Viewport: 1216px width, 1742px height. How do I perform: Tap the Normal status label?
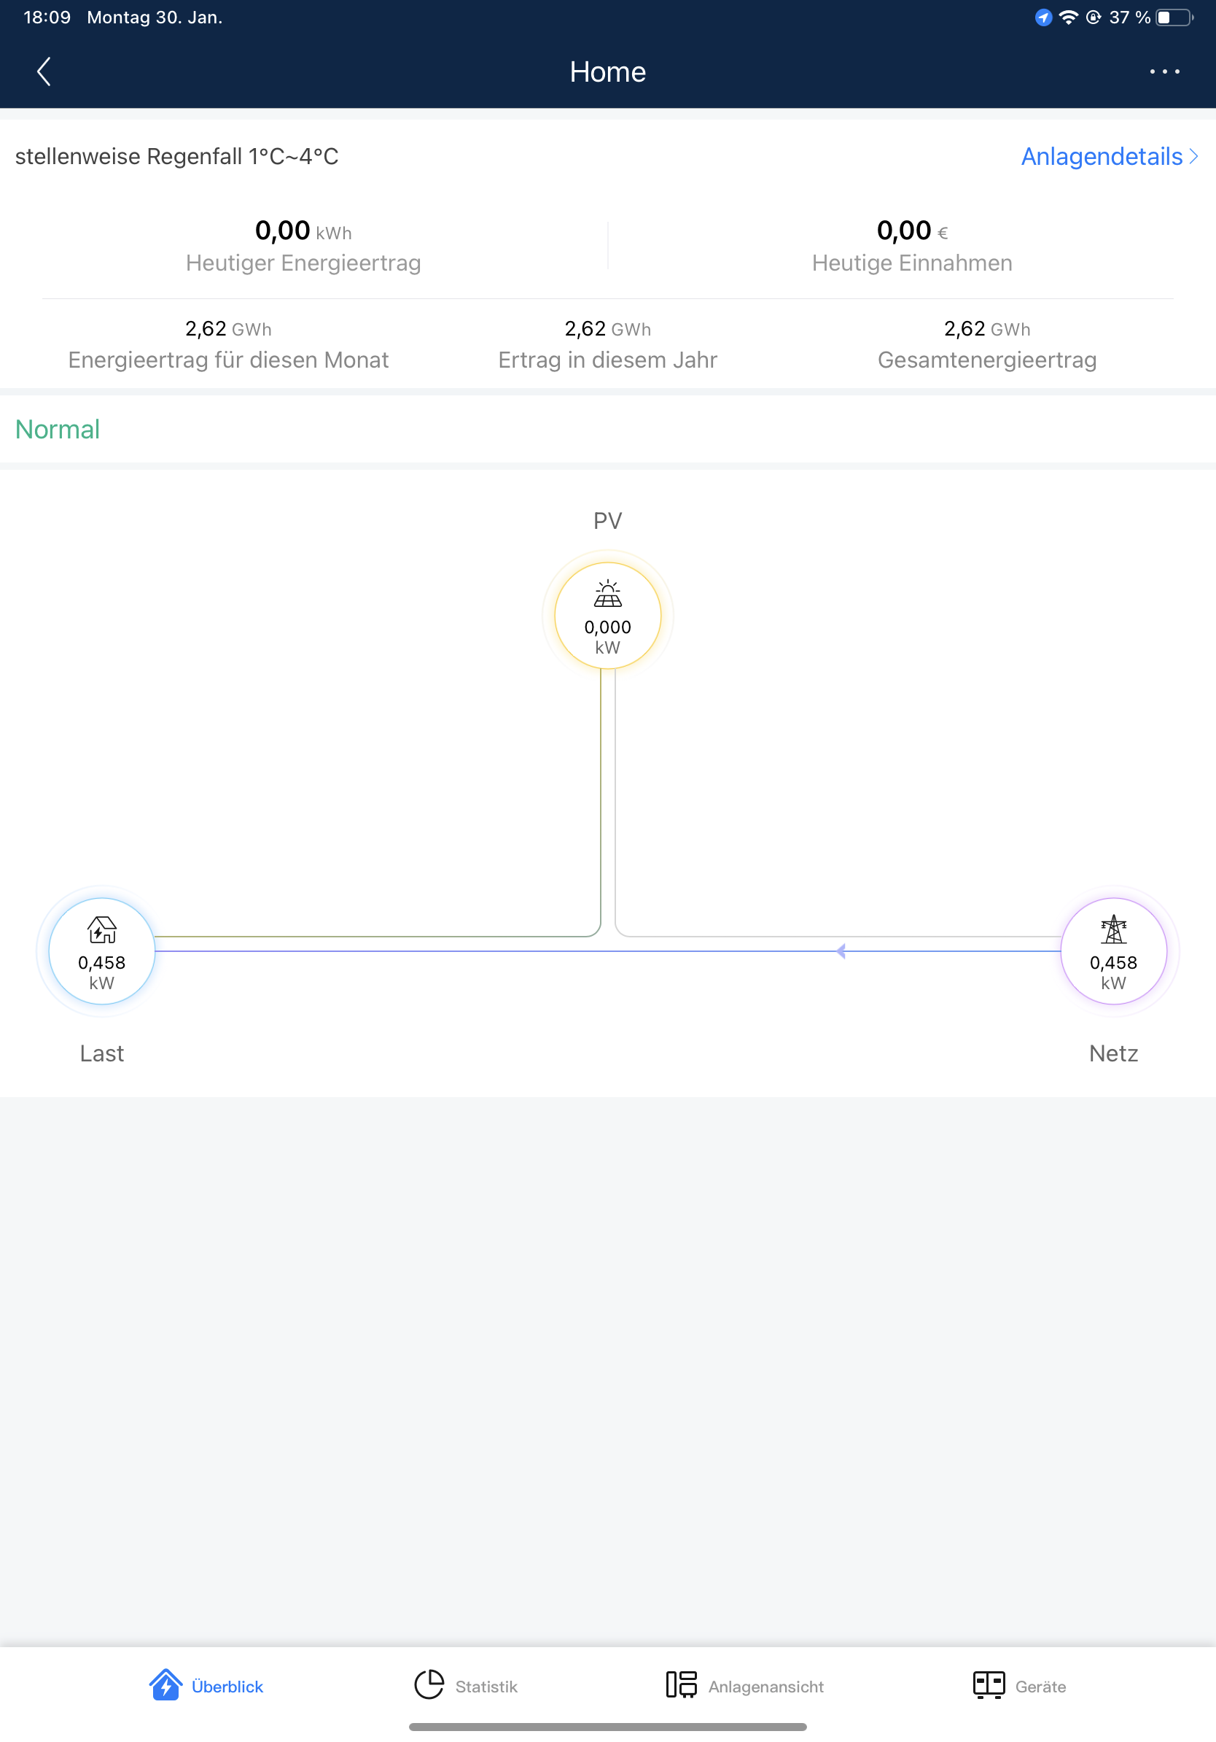click(58, 430)
